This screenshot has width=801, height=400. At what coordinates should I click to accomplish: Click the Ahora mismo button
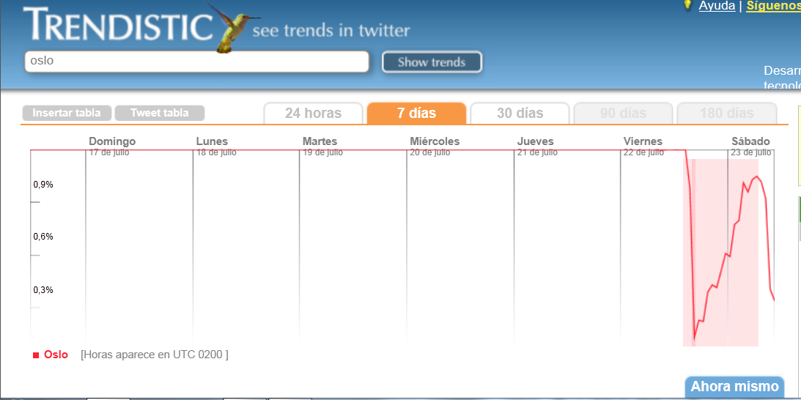click(x=734, y=387)
